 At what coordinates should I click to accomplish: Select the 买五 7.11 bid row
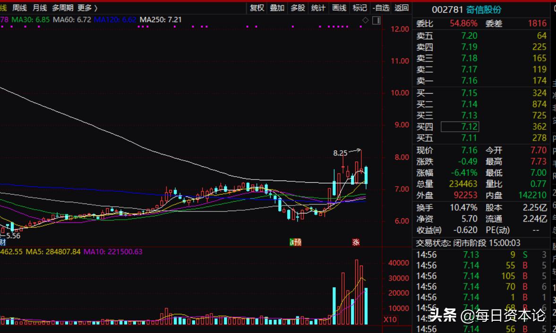click(x=481, y=138)
